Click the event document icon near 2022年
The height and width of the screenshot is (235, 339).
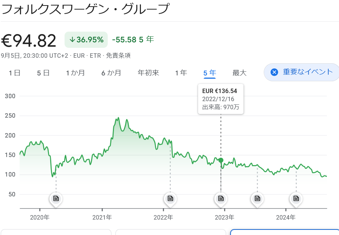click(x=170, y=199)
